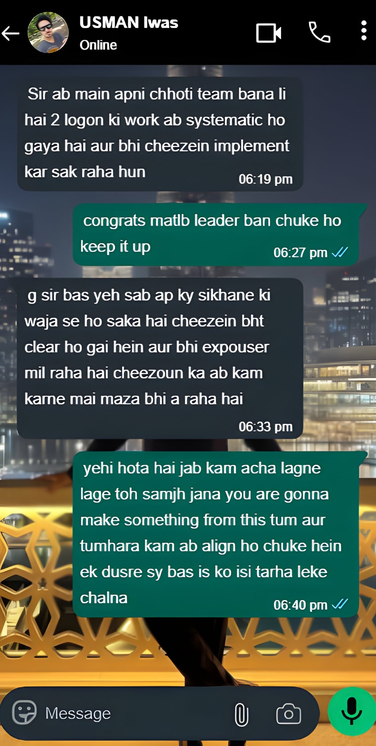Open attachments with the paperclip icon
This screenshot has width=376, height=746.
point(241,715)
